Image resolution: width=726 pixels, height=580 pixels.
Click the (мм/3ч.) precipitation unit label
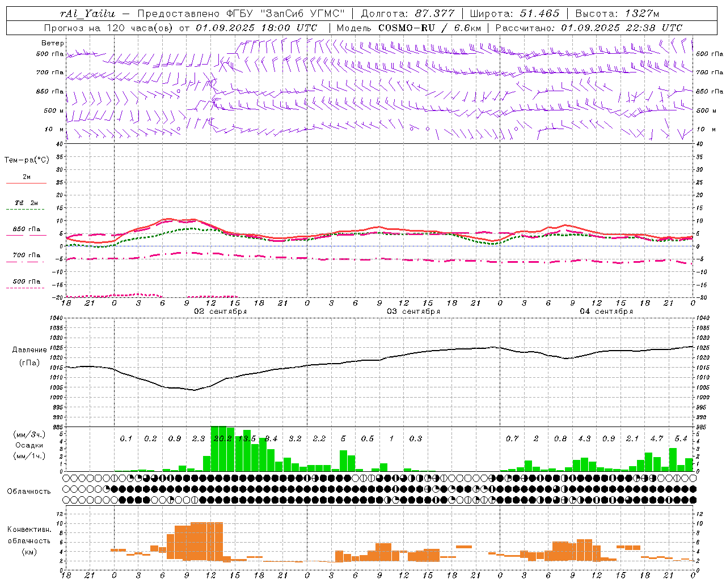tap(28, 435)
